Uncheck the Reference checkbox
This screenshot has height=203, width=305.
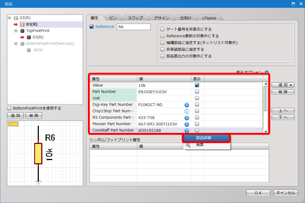tap(92, 27)
